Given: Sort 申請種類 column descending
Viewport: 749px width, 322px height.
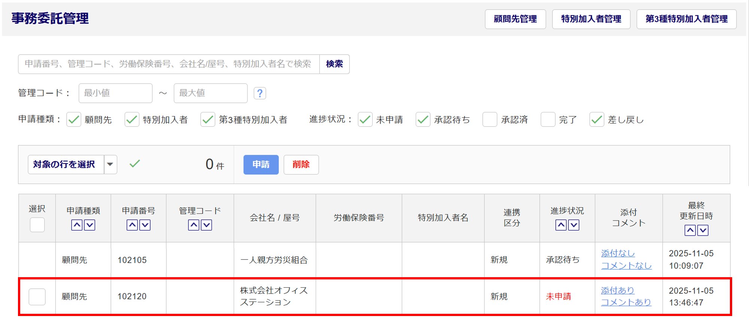Looking at the screenshot, I should [x=90, y=225].
